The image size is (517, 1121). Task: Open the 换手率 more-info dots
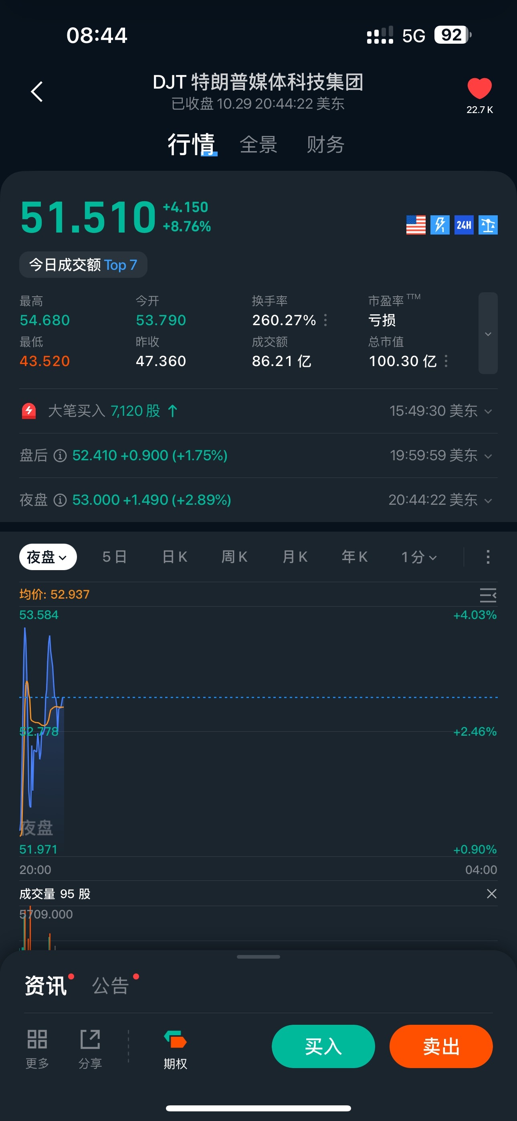(x=325, y=320)
